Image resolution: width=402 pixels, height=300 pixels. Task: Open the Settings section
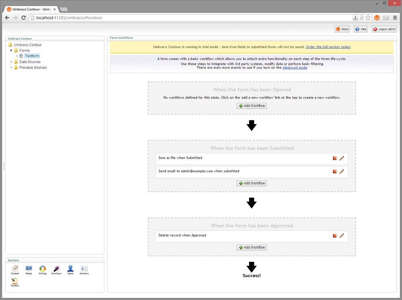pyautogui.click(x=43, y=270)
